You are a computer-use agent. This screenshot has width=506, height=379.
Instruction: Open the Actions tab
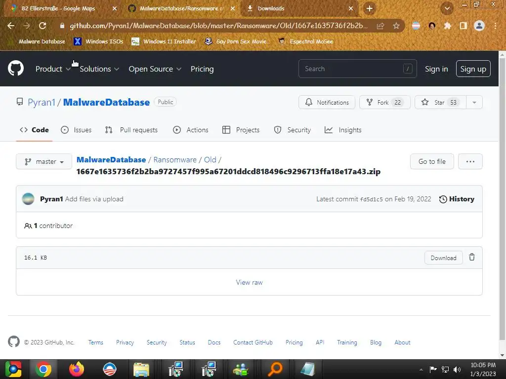[x=191, y=130]
